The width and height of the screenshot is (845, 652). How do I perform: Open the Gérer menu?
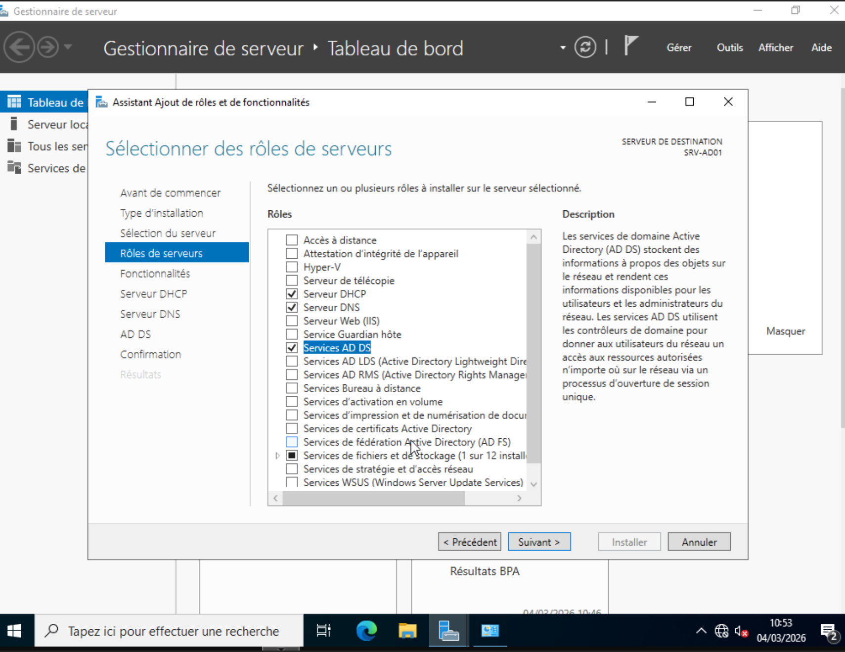coord(678,48)
